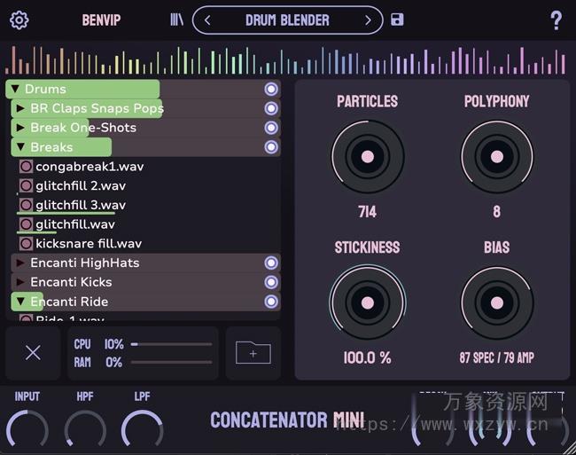Viewport: 576px width, 455px height.
Task: Click the Particles value 714
Action: 368,212
